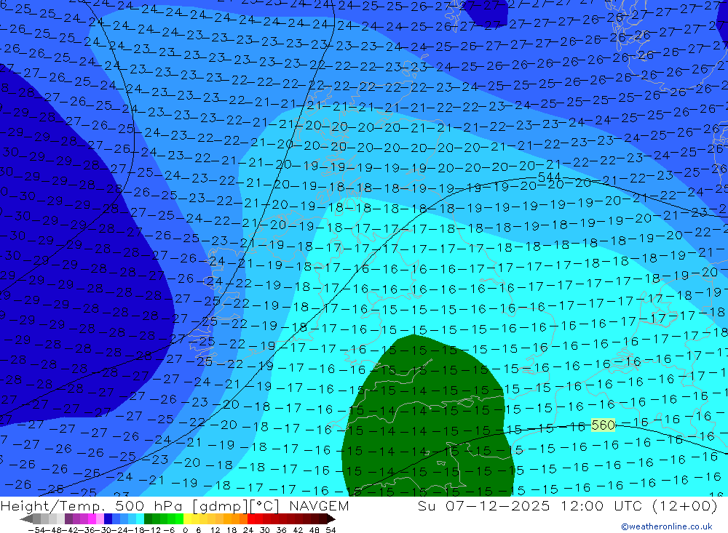Image resolution: width=728 pixels, height=533 pixels.
Task: Pick the yellow swatch above the 0 label
Action: pyautogui.click(x=188, y=519)
